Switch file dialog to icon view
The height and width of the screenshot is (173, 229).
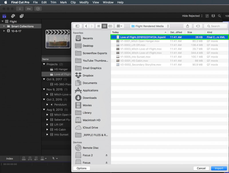click(99, 26)
